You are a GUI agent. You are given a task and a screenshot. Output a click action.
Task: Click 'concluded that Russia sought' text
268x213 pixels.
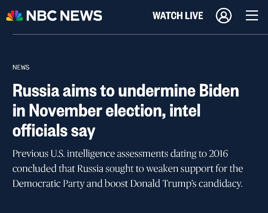(69, 168)
